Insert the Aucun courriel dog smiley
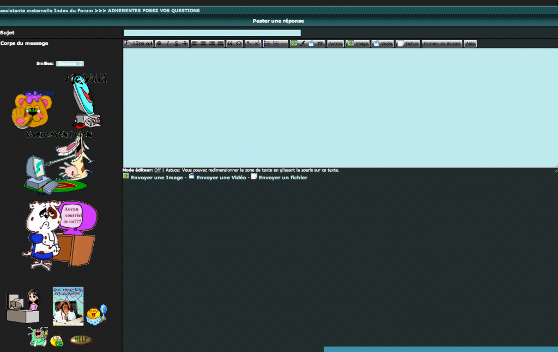558x352 pixels. (60, 235)
